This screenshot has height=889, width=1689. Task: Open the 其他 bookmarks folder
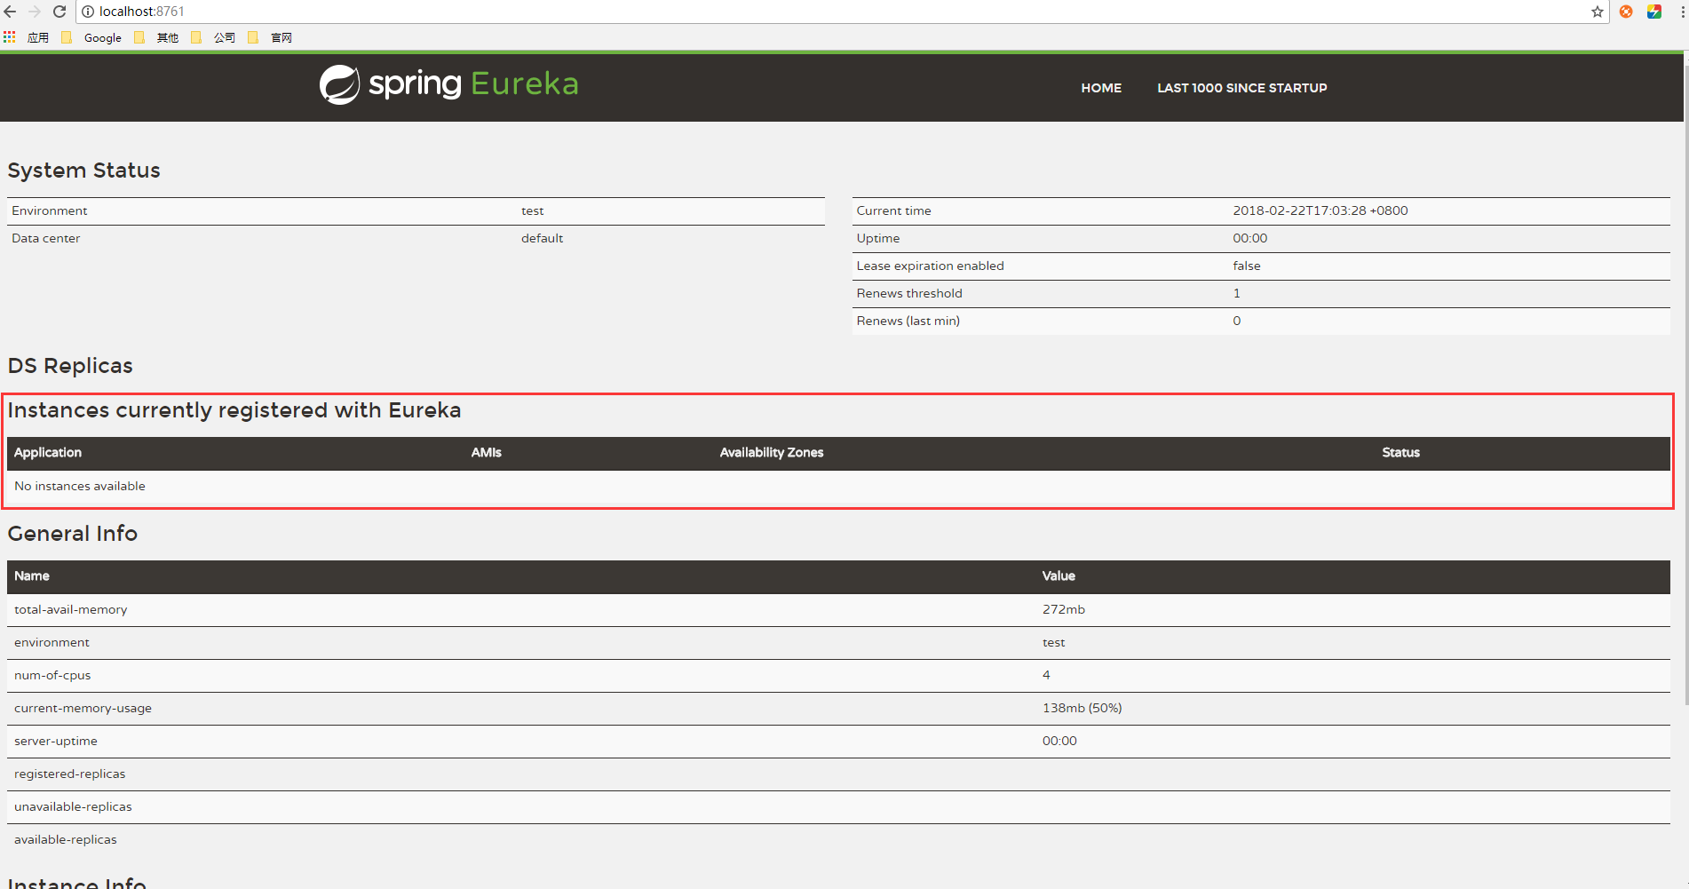157,37
